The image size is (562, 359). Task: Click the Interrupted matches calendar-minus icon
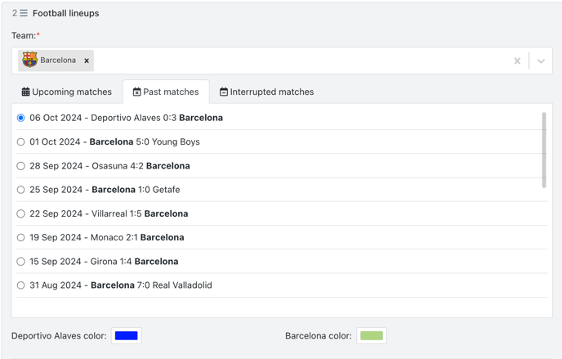pyautogui.click(x=223, y=92)
